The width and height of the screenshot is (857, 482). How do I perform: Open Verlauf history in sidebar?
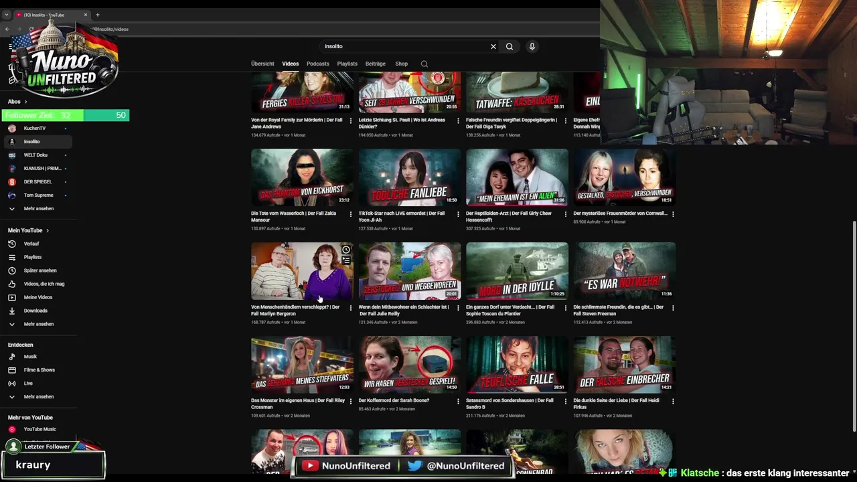click(31, 244)
